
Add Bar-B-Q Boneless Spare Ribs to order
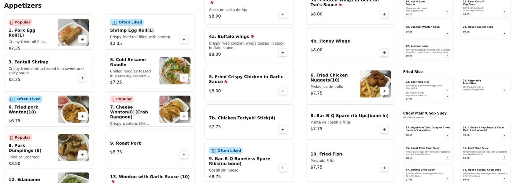coord(283,168)
